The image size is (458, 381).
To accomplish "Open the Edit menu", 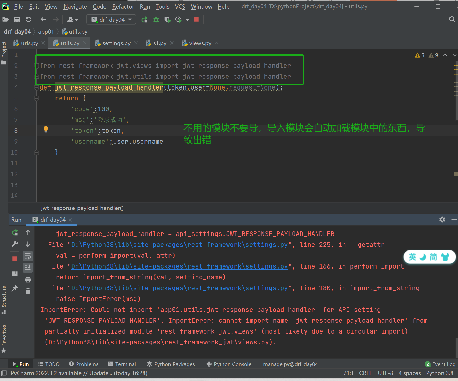I will point(34,6).
